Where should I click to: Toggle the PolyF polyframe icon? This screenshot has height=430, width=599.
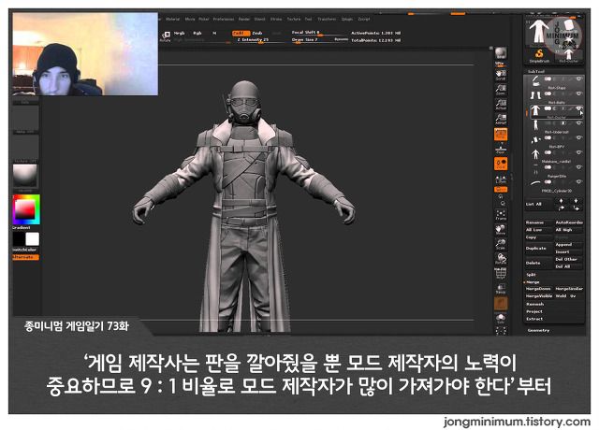tap(501, 274)
